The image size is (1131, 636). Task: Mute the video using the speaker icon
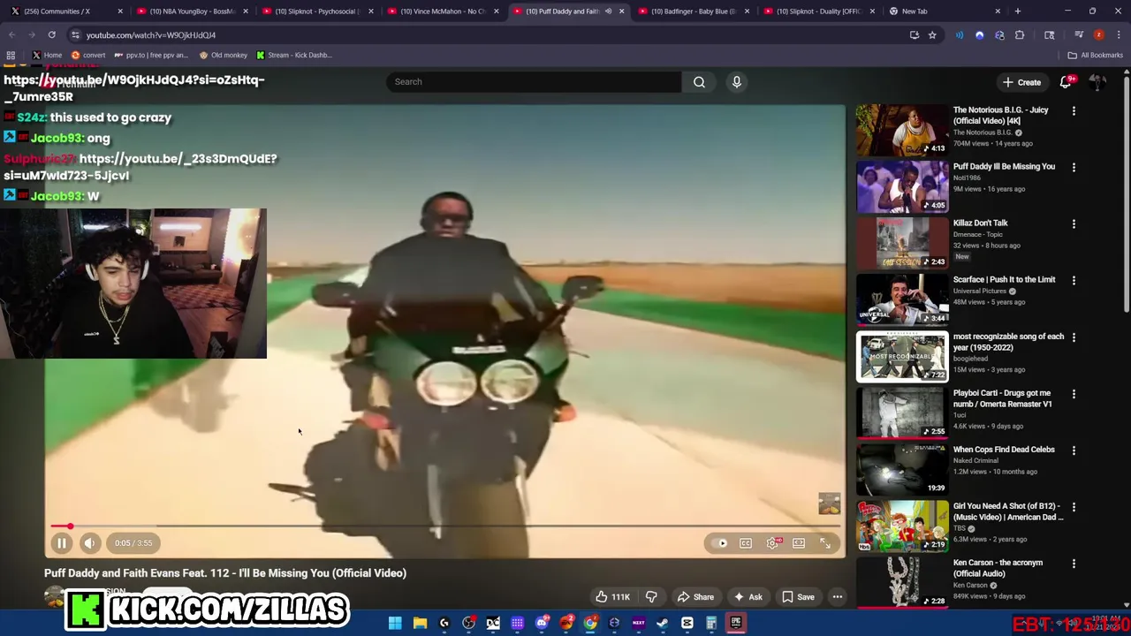point(89,543)
